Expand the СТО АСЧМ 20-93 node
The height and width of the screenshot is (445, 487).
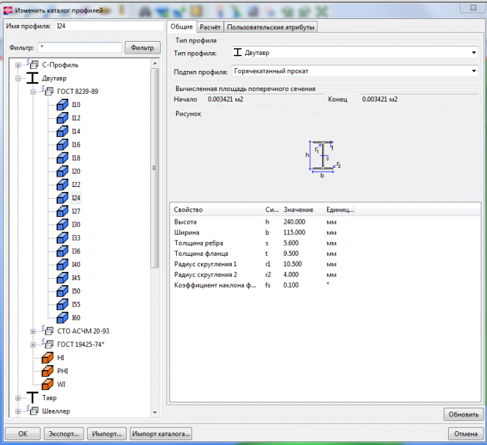(x=33, y=331)
